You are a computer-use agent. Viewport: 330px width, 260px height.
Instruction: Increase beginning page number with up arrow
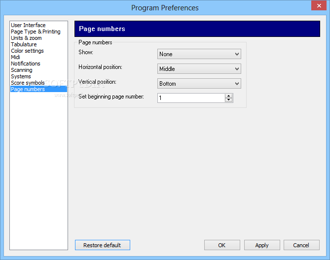pos(228,96)
